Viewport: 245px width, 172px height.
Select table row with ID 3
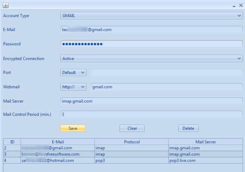click(123, 154)
